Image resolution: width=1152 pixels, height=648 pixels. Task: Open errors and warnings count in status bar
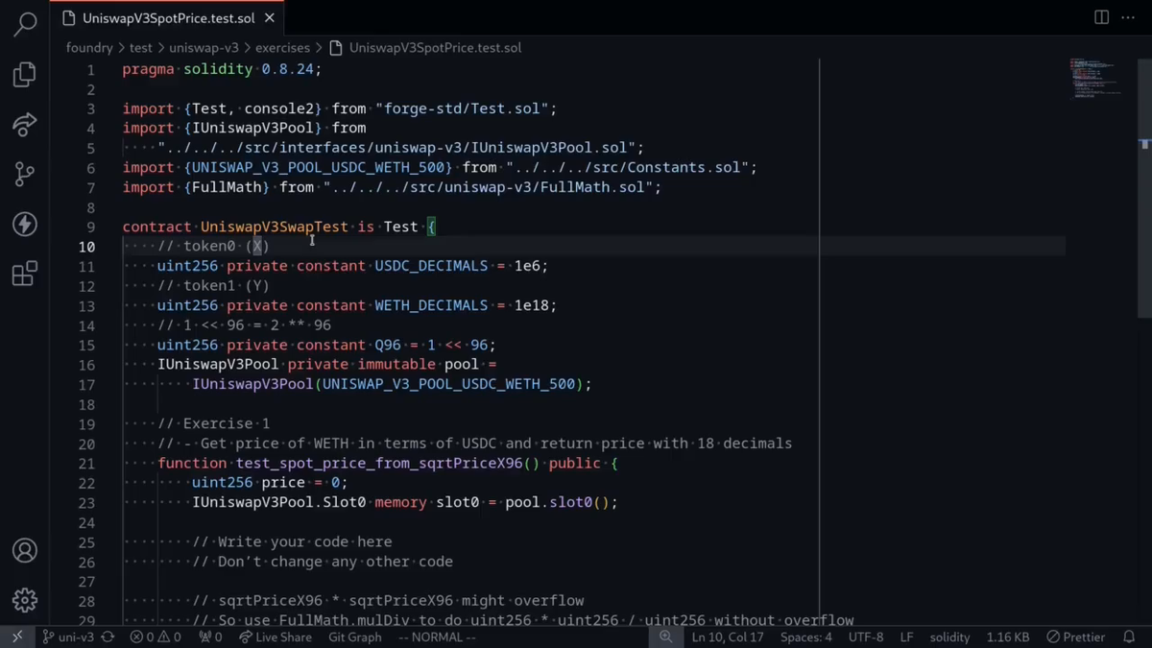tap(156, 636)
